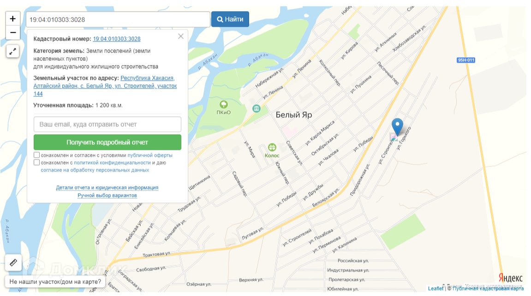Open cadastral number 19:04:010303:3028 link
The image size is (531, 296).
coord(117,39)
